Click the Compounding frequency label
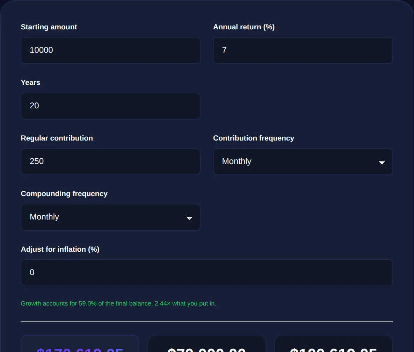Image resolution: width=414 pixels, height=352 pixels. pyautogui.click(x=64, y=194)
